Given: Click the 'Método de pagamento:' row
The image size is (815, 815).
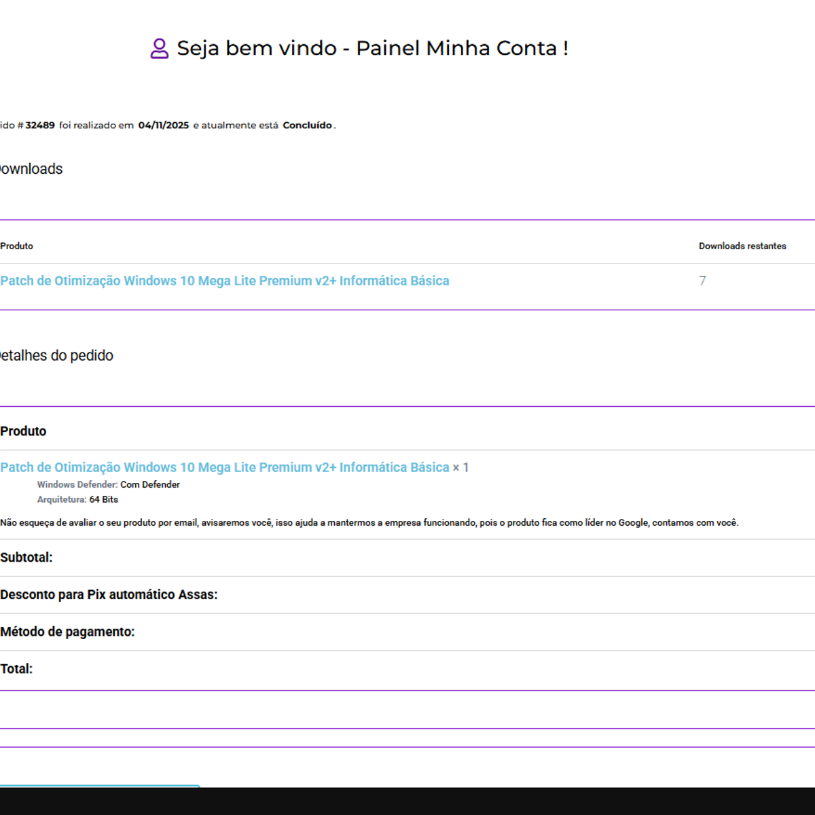Looking at the screenshot, I should [68, 632].
